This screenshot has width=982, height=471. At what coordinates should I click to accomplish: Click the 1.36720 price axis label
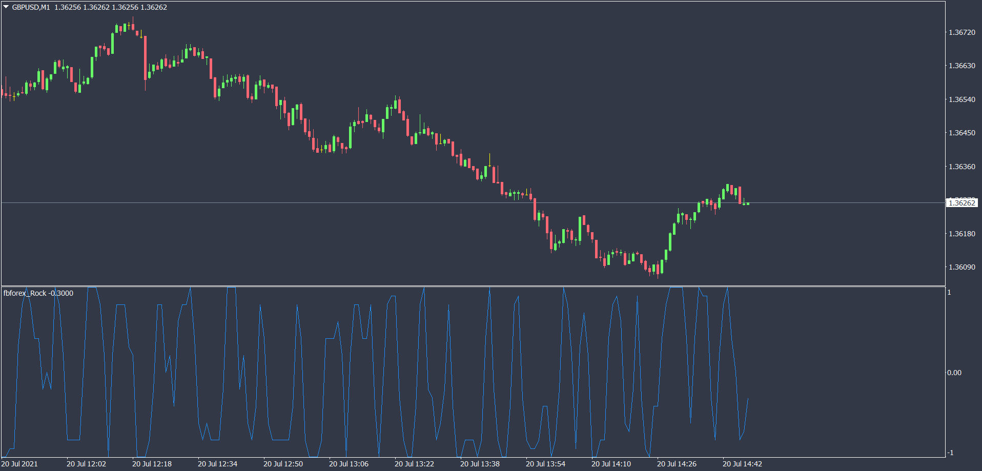[x=961, y=32]
